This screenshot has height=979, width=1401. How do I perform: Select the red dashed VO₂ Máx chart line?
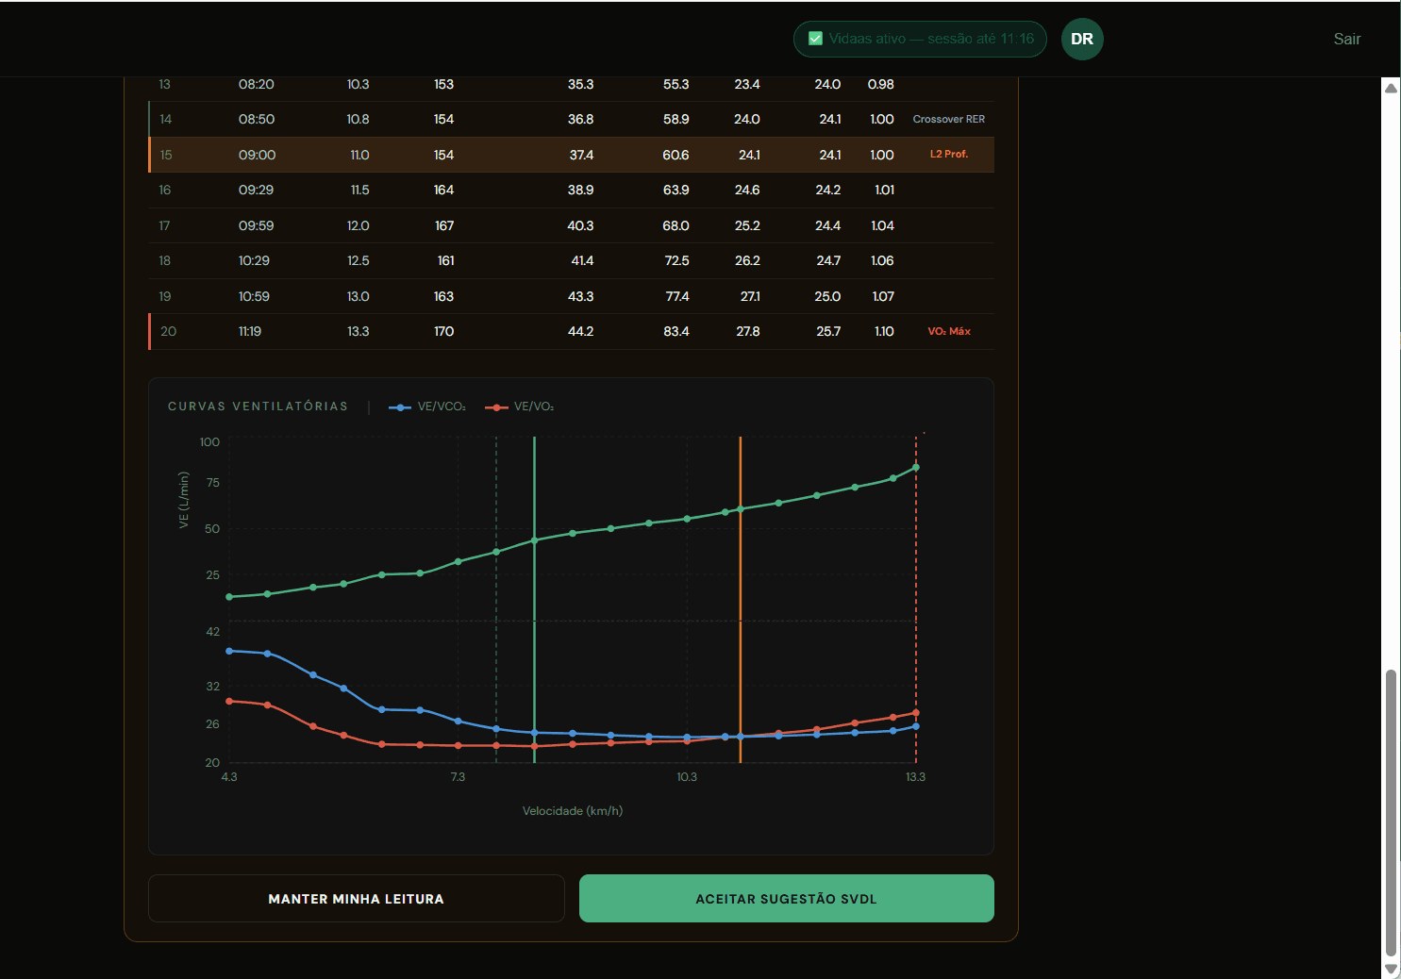click(916, 599)
